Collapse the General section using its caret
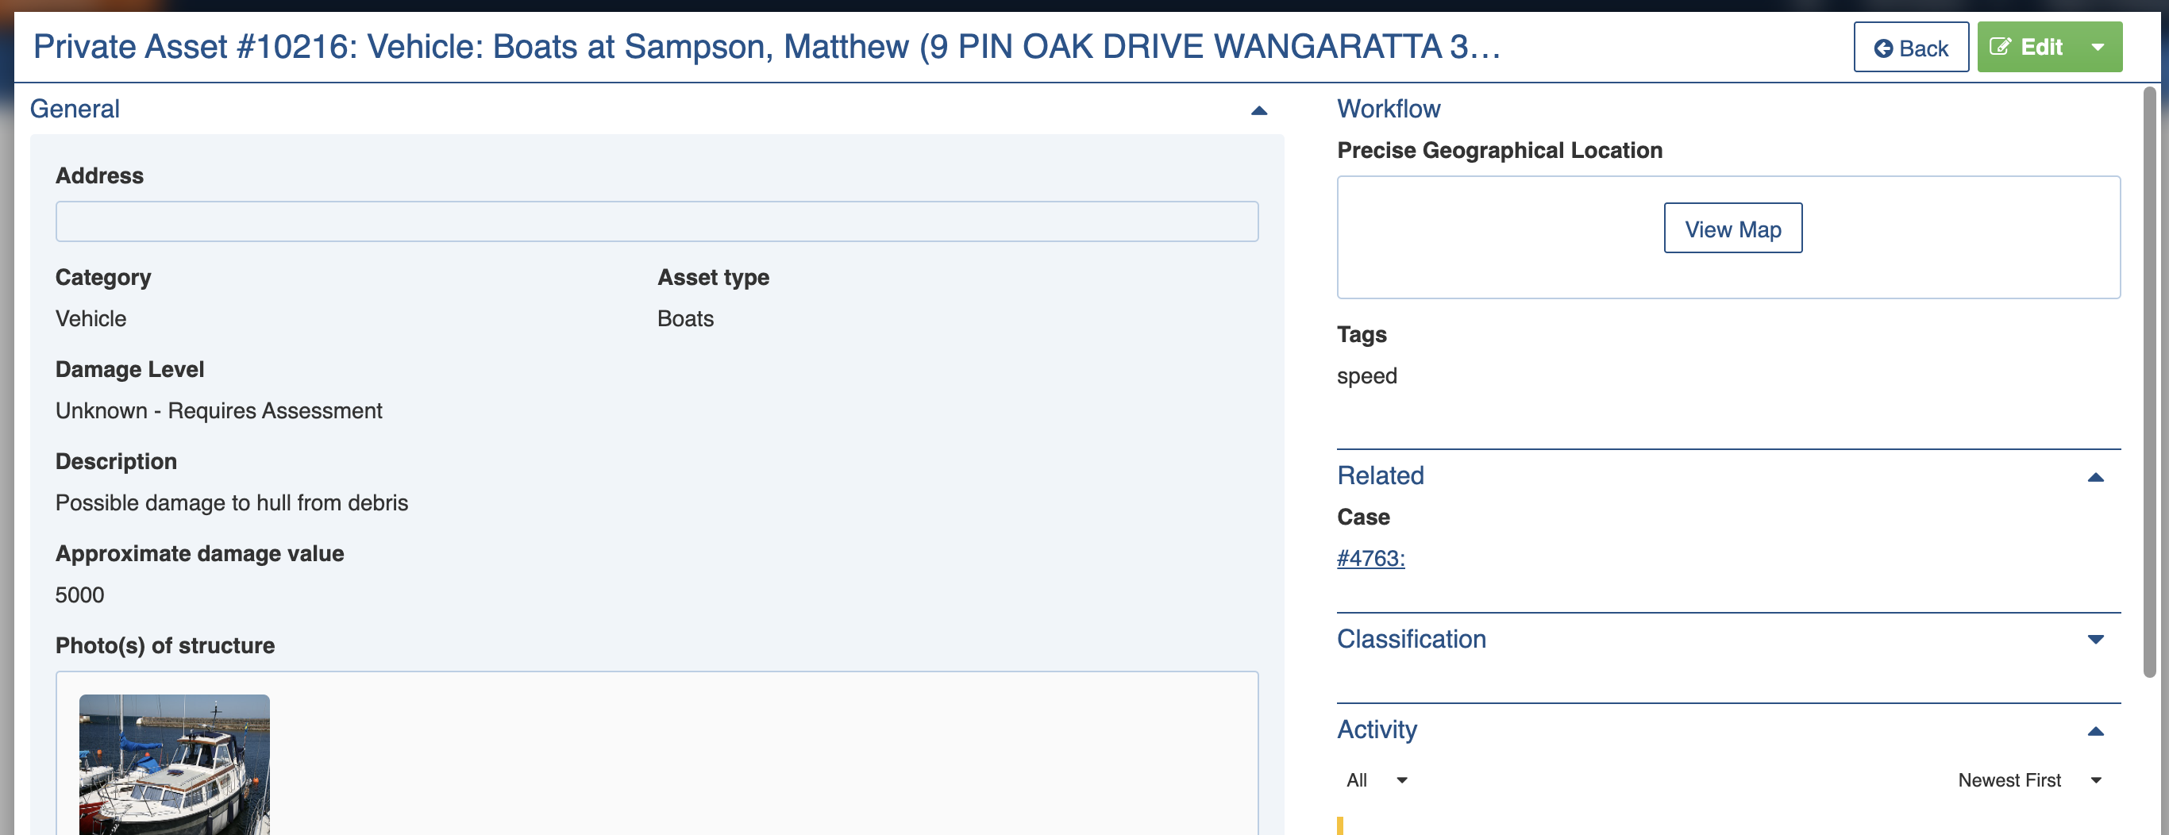The height and width of the screenshot is (835, 2169). tap(1258, 110)
